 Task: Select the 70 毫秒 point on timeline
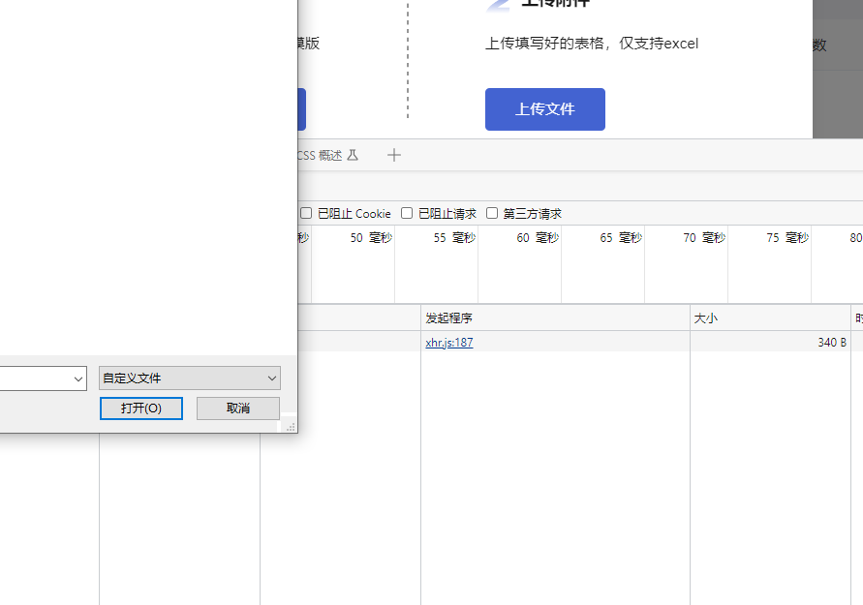(x=704, y=238)
